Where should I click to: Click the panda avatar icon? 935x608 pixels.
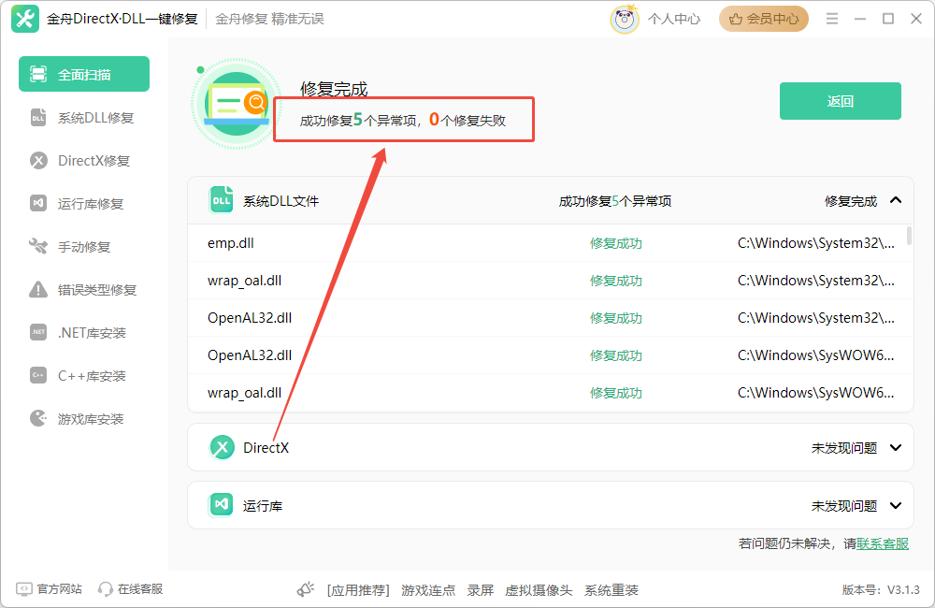[x=625, y=19]
